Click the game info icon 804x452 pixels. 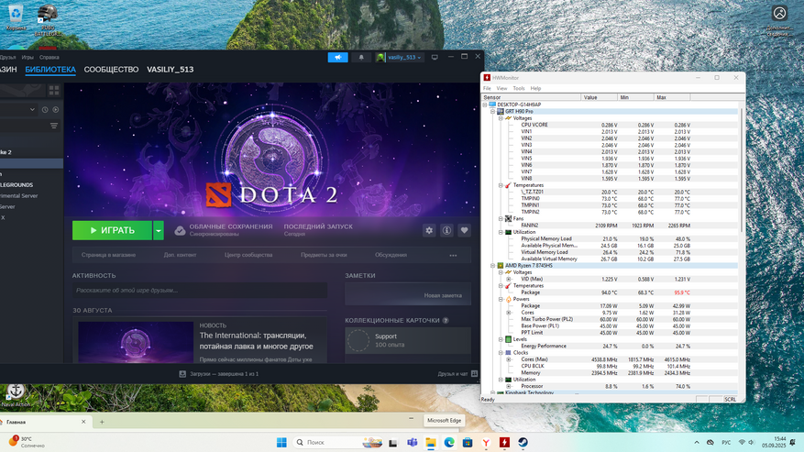pyautogui.click(x=446, y=230)
